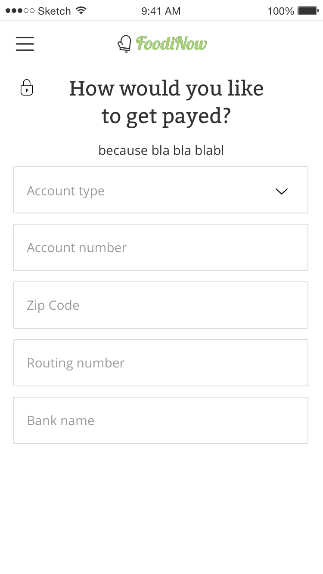Expand the Account type chevron

pos(281,191)
